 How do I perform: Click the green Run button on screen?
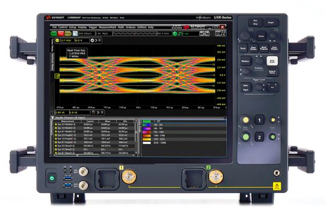point(54,34)
